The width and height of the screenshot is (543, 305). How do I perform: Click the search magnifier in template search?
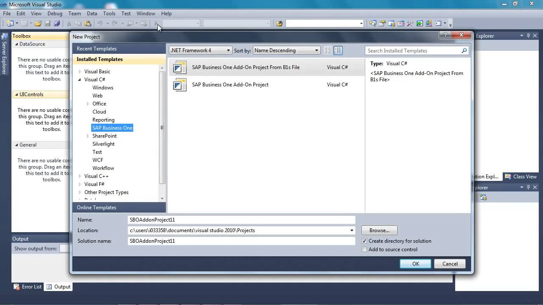click(464, 50)
